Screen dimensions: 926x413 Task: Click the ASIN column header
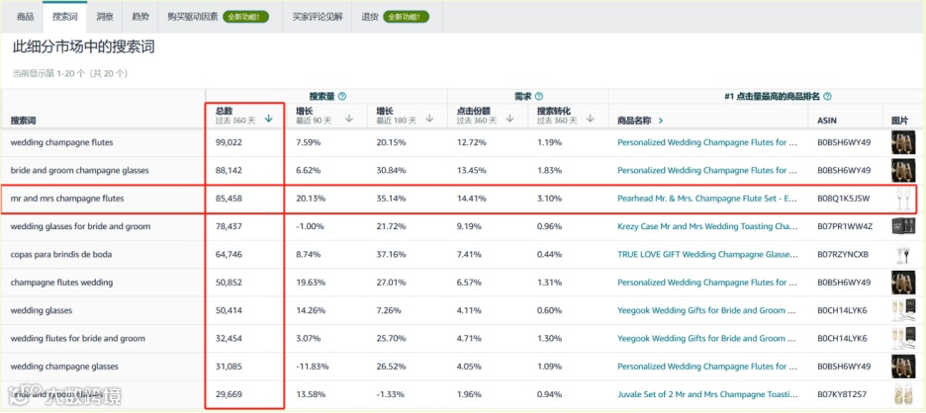tap(827, 121)
